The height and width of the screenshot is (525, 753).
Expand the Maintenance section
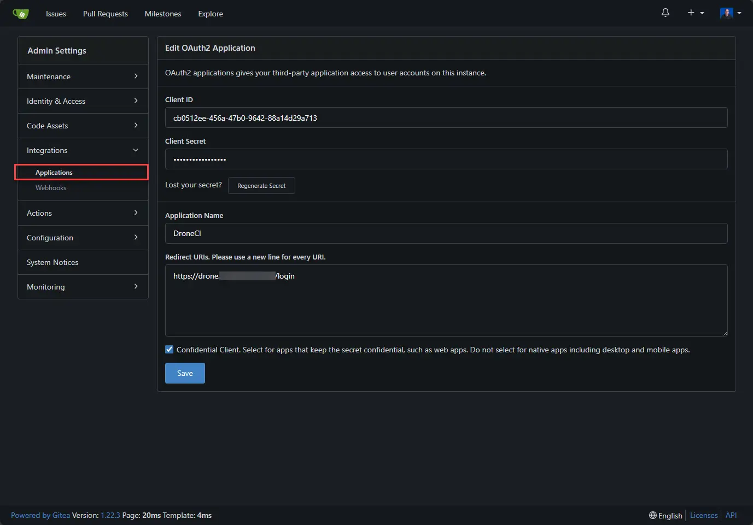pos(83,76)
